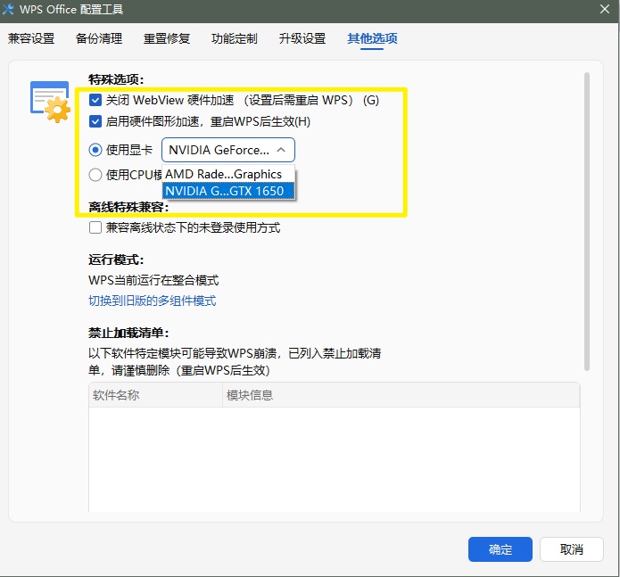Click the WPS Office wrench title icon
Screen dimensions: 620x577
point(8,9)
